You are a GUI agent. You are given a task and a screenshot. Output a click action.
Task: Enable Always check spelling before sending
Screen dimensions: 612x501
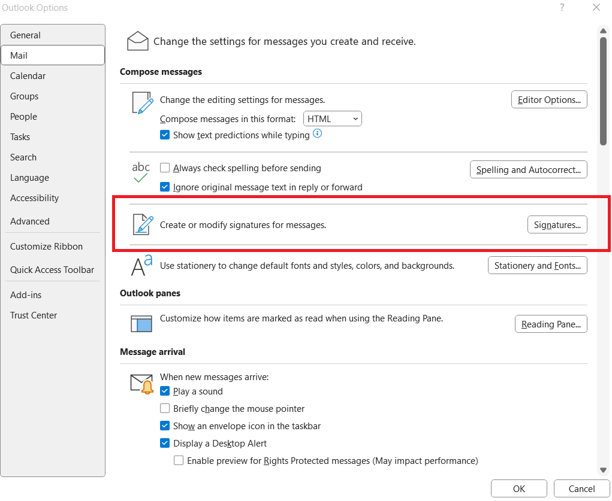pyautogui.click(x=165, y=168)
